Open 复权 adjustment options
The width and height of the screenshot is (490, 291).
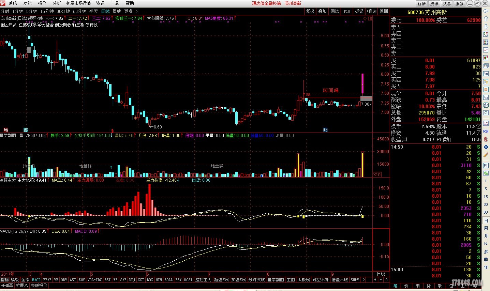[310, 11]
